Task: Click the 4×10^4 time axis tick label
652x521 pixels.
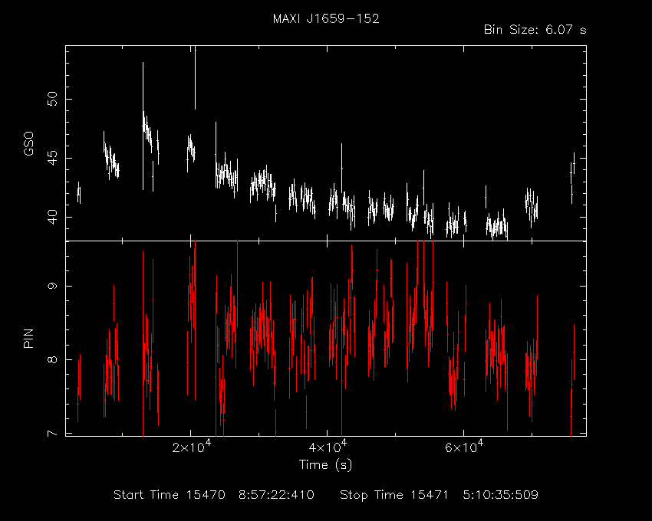Action: coord(328,447)
